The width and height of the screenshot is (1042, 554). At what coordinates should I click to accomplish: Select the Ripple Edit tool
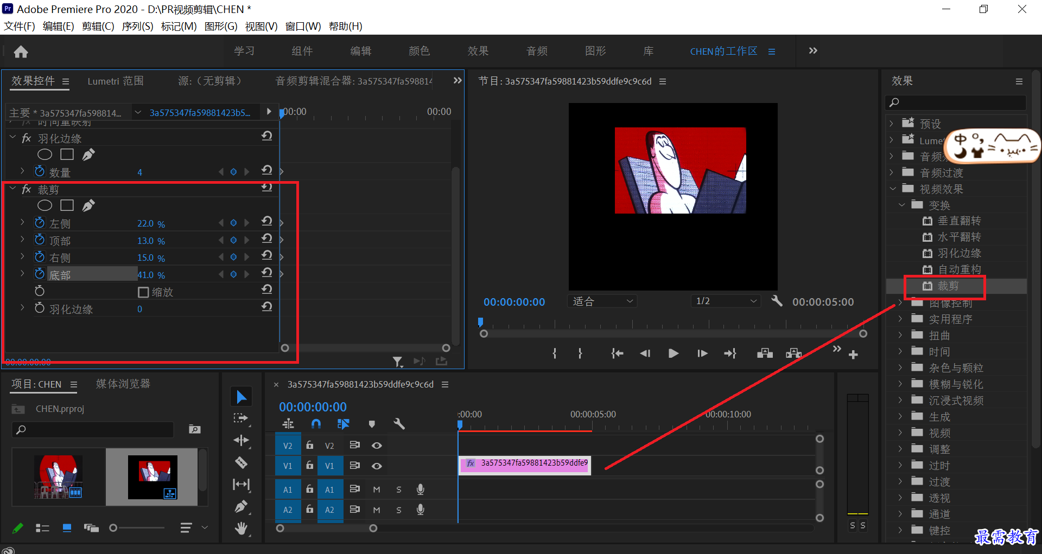click(242, 441)
